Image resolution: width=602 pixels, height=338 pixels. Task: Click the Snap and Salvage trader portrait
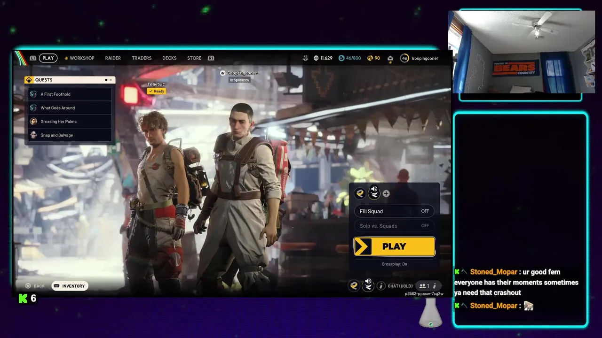point(33,135)
